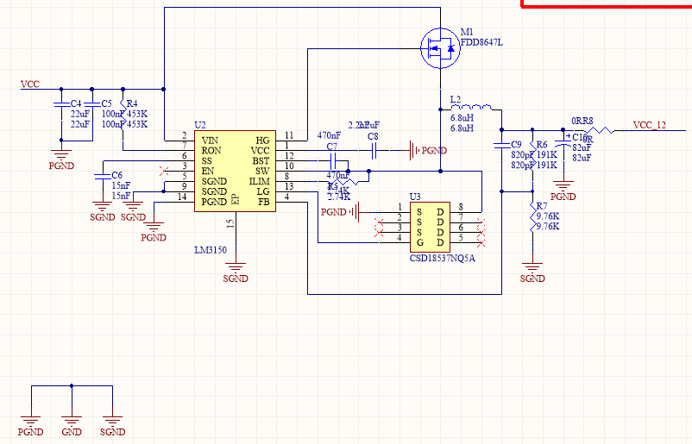Select the PGND ground symbol beside C8
This screenshot has width=692, height=444.
coord(414,150)
